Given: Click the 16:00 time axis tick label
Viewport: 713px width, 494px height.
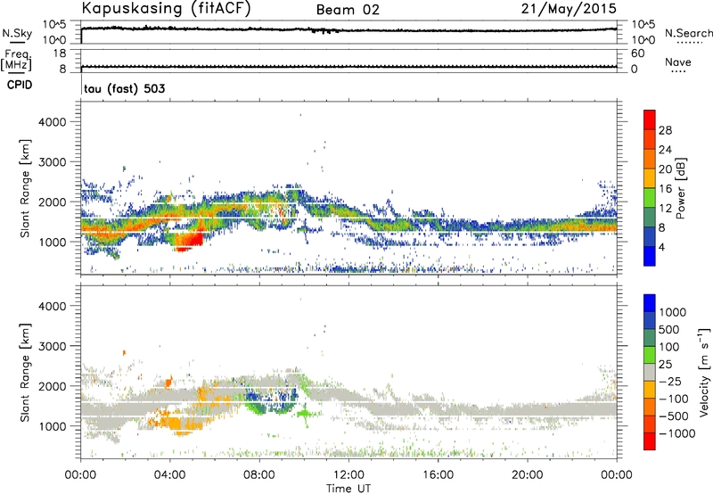Looking at the screenshot, I should point(438,475).
